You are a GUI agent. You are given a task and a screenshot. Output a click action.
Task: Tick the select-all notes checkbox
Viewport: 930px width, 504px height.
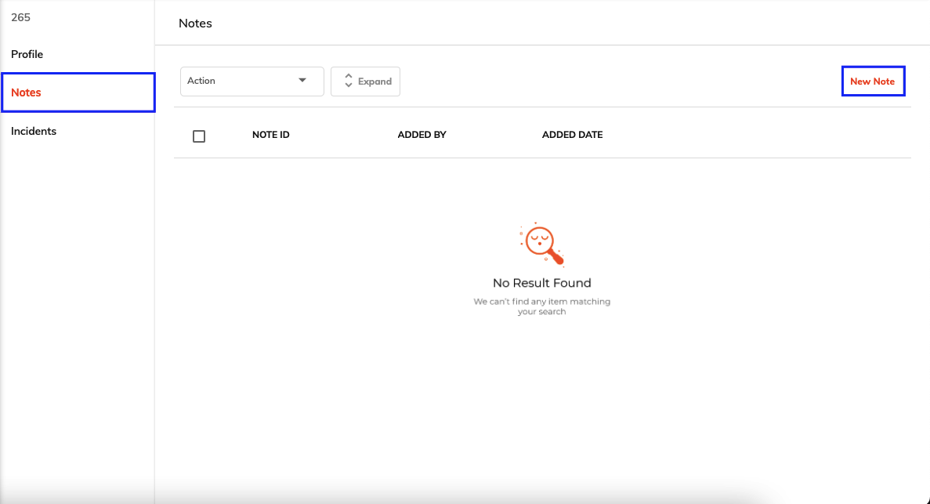199,136
